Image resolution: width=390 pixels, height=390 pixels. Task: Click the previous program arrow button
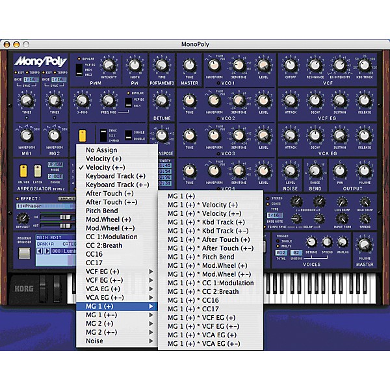pyautogui.click(x=40, y=251)
